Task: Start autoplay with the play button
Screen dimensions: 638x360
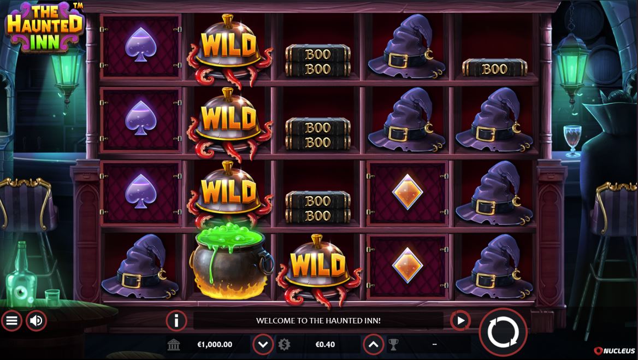Action: click(460, 321)
